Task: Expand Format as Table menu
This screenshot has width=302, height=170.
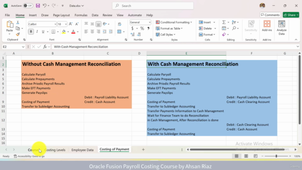Action: click(169, 28)
